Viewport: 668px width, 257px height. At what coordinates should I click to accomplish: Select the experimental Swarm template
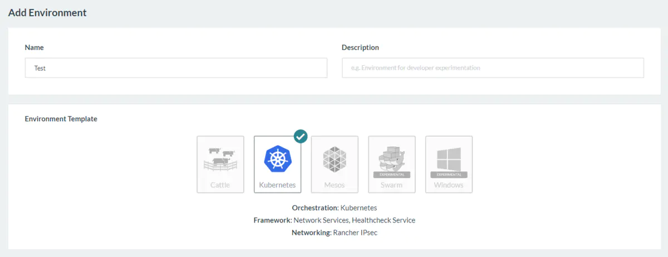tap(392, 165)
